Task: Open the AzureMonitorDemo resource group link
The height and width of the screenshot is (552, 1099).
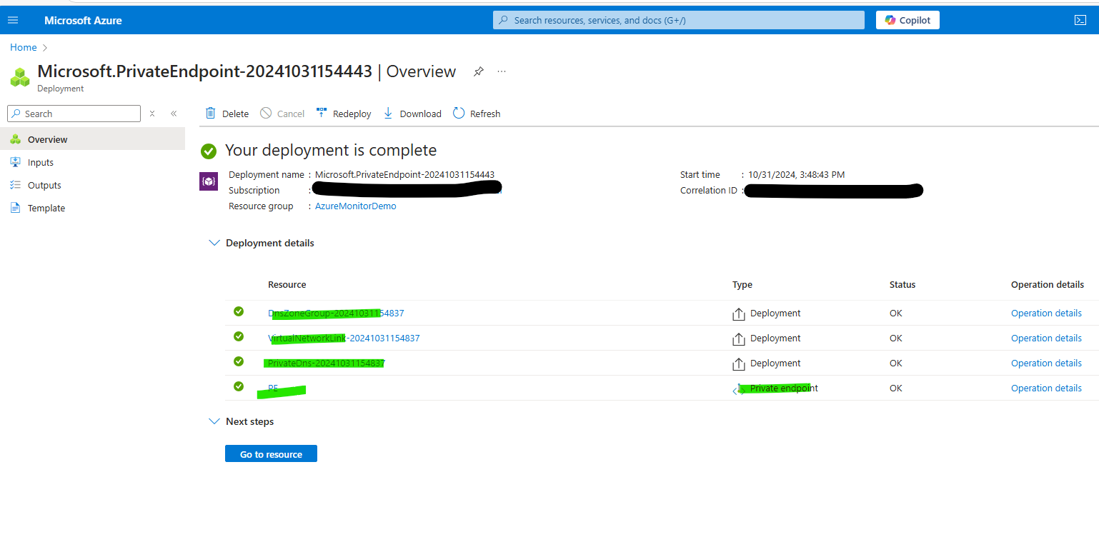Action: 356,206
